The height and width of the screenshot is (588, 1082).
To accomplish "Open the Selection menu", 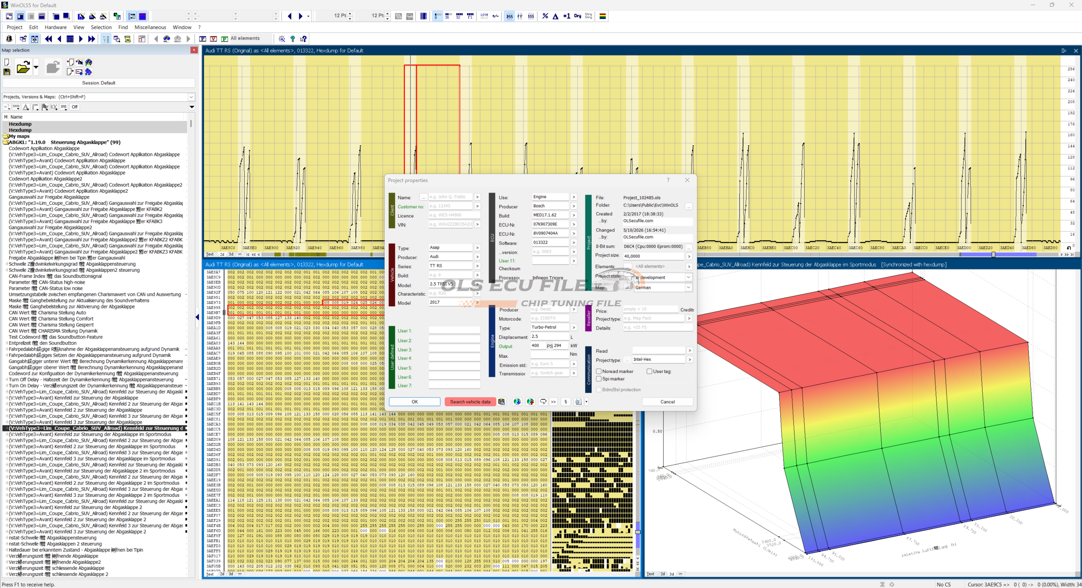I will click(101, 27).
